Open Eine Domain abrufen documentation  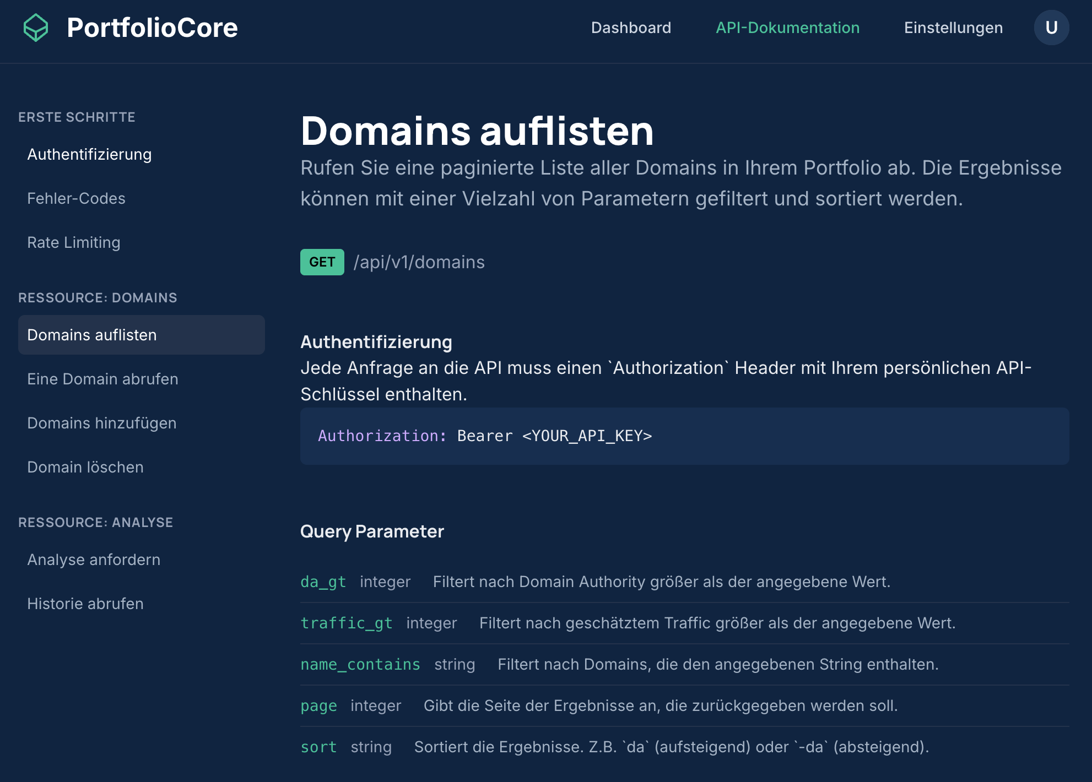[102, 379]
